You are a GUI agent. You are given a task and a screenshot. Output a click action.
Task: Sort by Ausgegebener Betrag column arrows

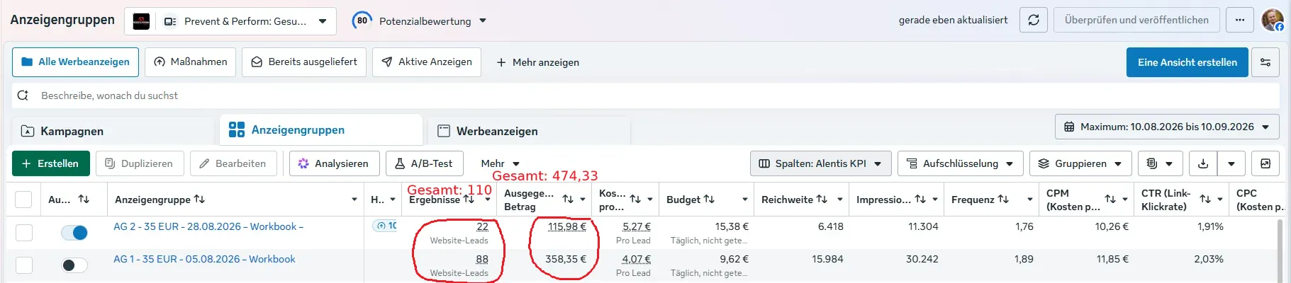568,200
